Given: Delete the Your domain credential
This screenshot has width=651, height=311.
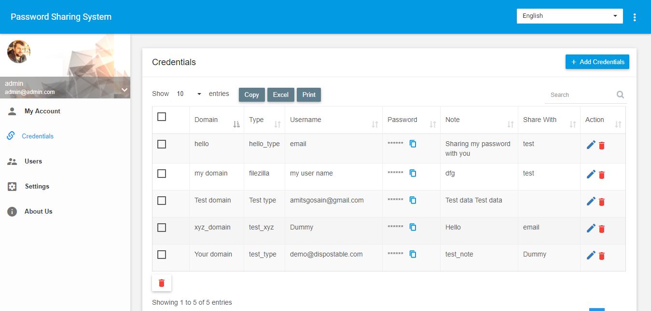Looking at the screenshot, I should pyautogui.click(x=601, y=256).
